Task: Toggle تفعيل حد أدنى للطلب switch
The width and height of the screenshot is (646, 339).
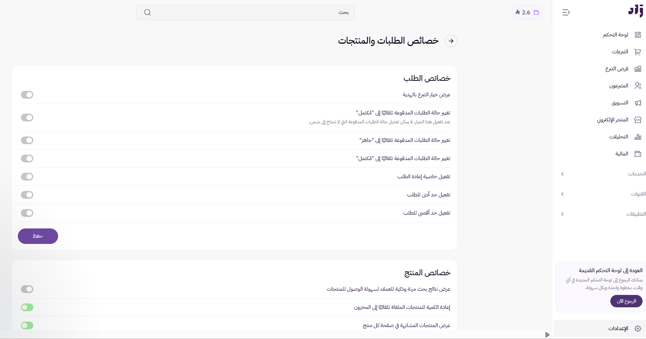Action: (27, 195)
